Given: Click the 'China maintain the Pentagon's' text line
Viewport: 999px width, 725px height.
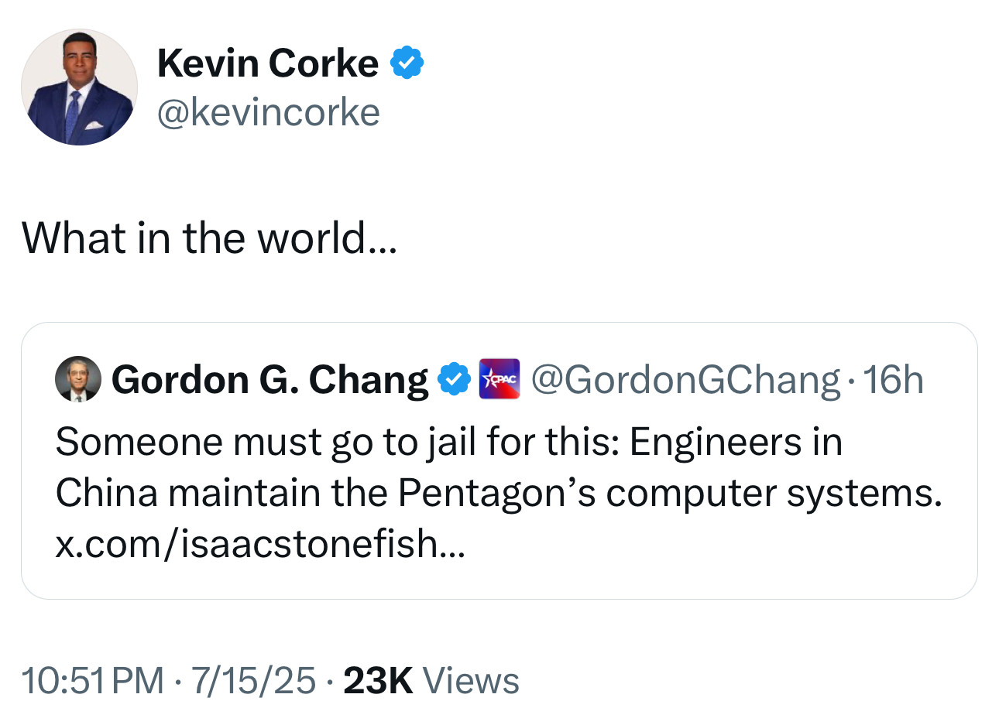Looking at the screenshot, I should (496, 493).
